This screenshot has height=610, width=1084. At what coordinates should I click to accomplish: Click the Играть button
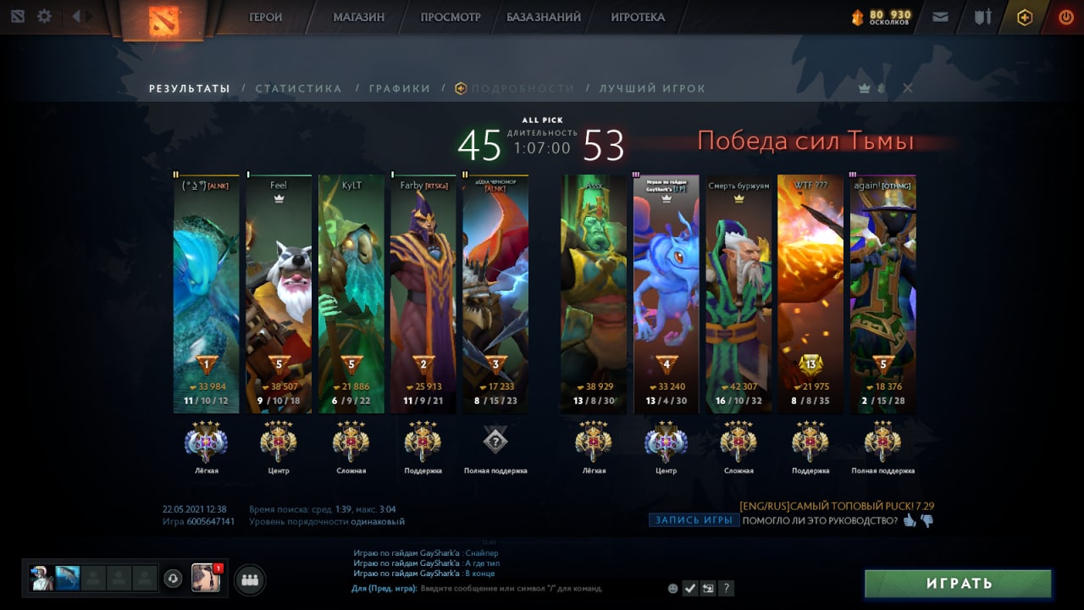[x=958, y=584]
